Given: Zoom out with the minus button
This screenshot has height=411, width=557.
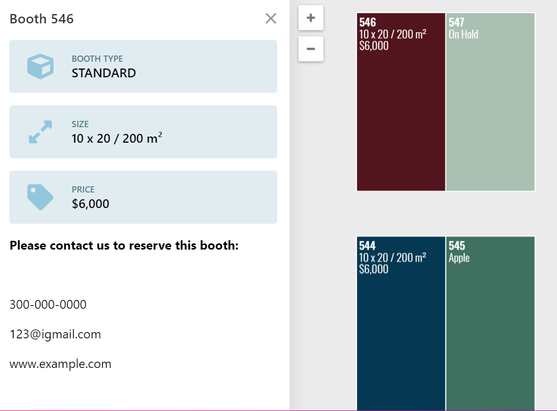Looking at the screenshot, I should tap(311, 49).
